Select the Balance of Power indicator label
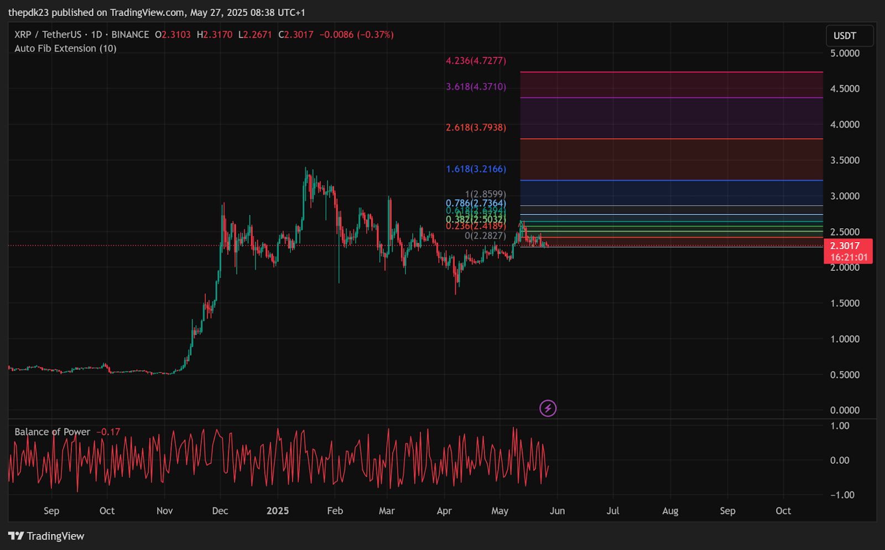Image resolution: width=885 pixels, height=550 pixels. pyautogui.click(x=52, y=432)
